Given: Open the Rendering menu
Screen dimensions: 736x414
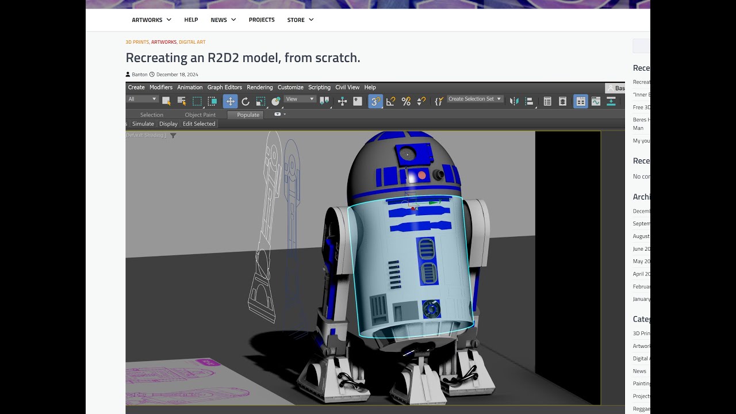Looking at the screenshot, I should point(260,87).
